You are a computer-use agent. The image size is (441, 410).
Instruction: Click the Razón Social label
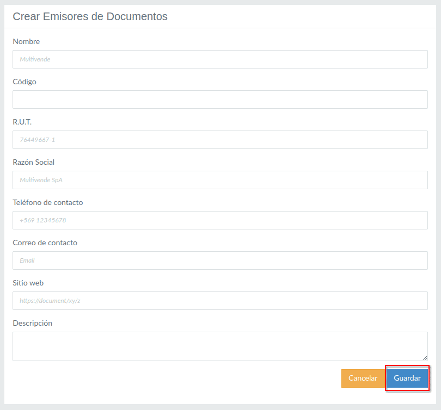coord(34,162)
